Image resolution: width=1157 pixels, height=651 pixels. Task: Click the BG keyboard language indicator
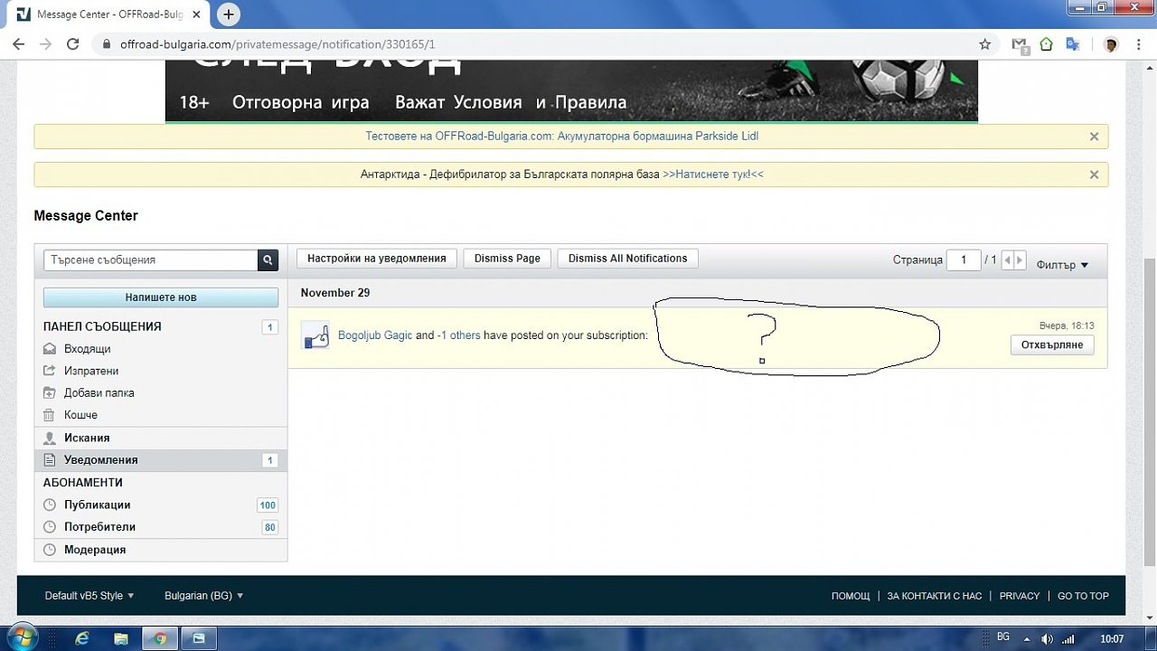coord(1003,637)
